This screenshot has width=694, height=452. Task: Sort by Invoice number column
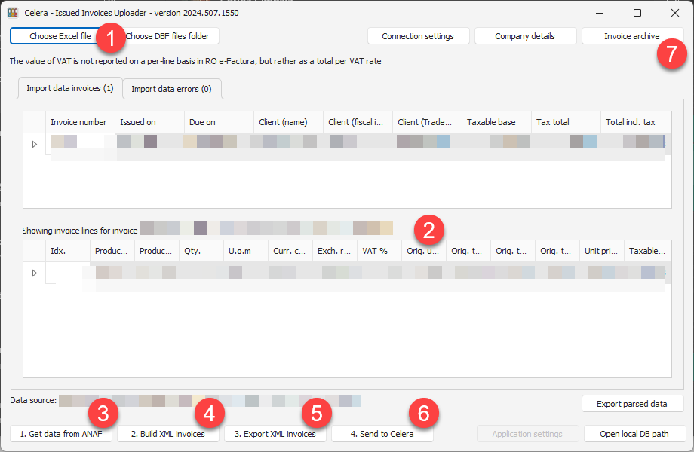pyautogui.click(x=80, y=122)
